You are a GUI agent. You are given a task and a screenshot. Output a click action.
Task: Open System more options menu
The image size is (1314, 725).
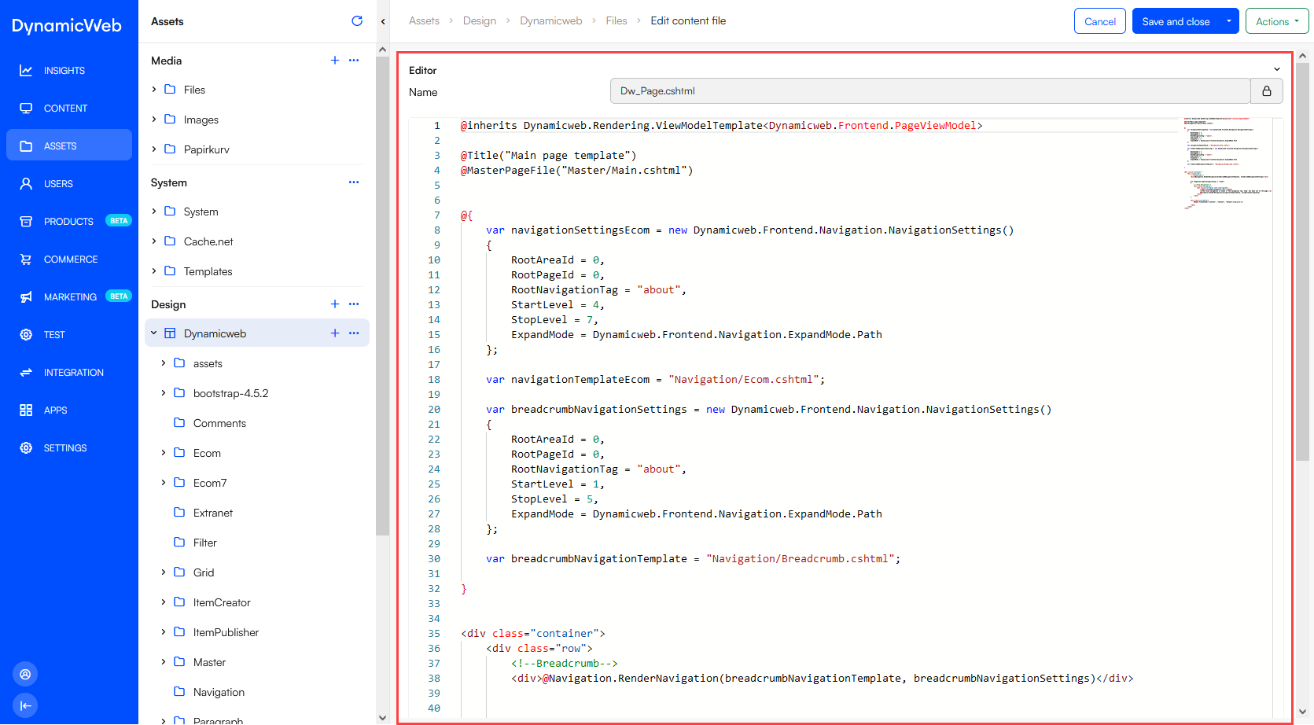[354, 182]
